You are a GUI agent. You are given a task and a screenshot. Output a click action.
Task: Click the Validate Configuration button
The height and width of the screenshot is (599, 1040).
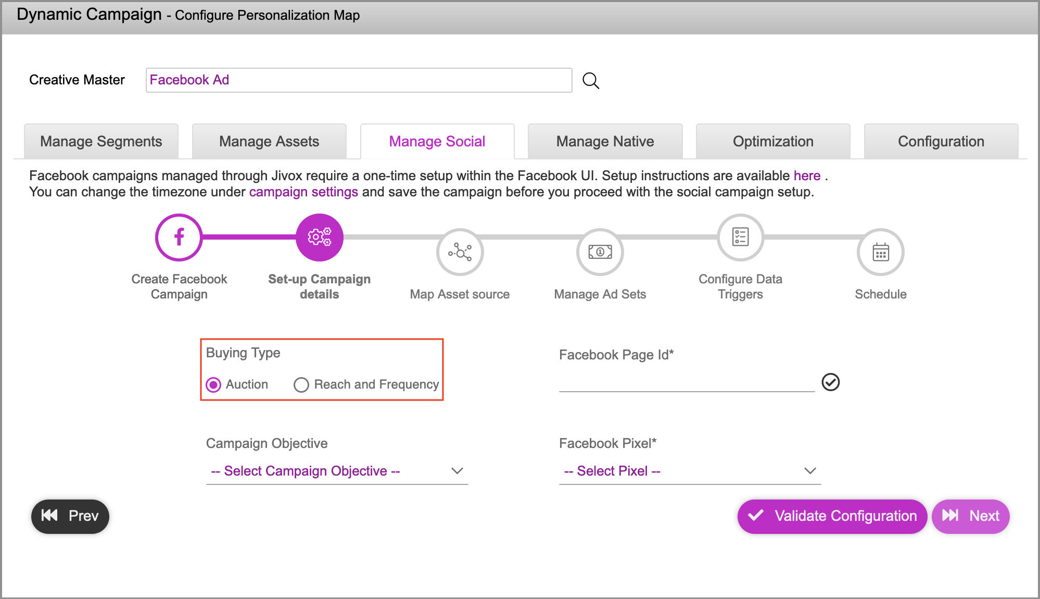832,516
